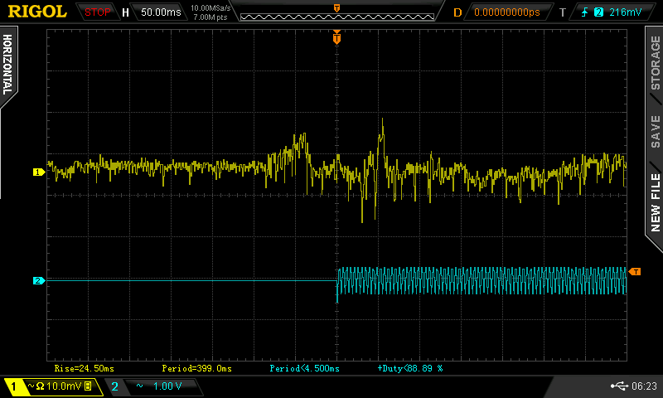Click the USB connection status icon
The image size is (663, 398).
619,386
